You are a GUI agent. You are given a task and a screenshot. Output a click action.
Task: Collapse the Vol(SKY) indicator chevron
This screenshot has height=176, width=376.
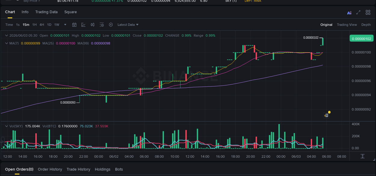click(7, 126)
